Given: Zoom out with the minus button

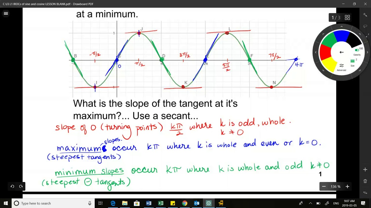Looking at the screenshot, I should (324, 187).
